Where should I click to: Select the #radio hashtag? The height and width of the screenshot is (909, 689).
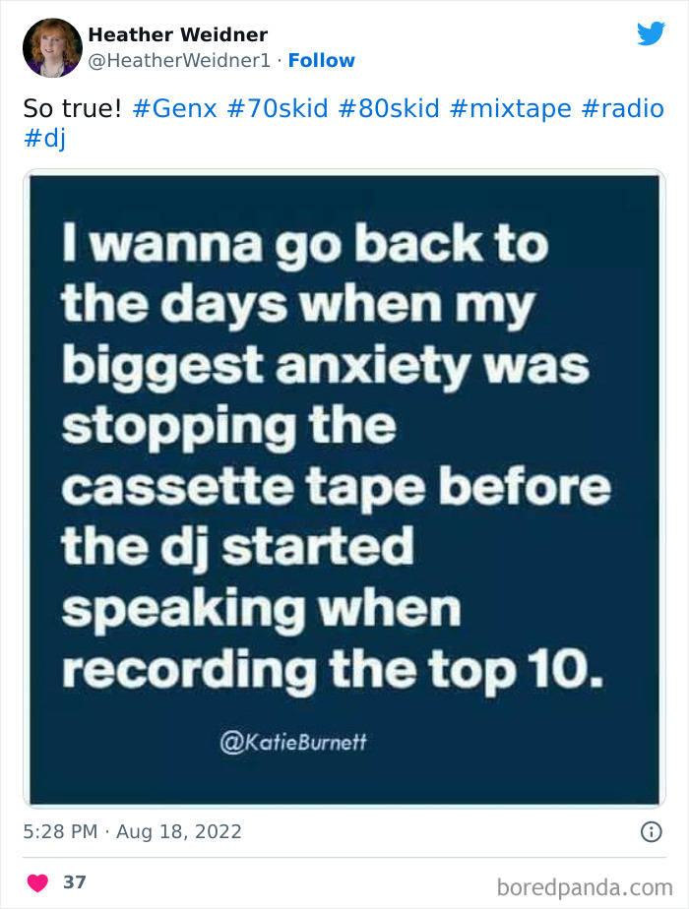point(624,108)
